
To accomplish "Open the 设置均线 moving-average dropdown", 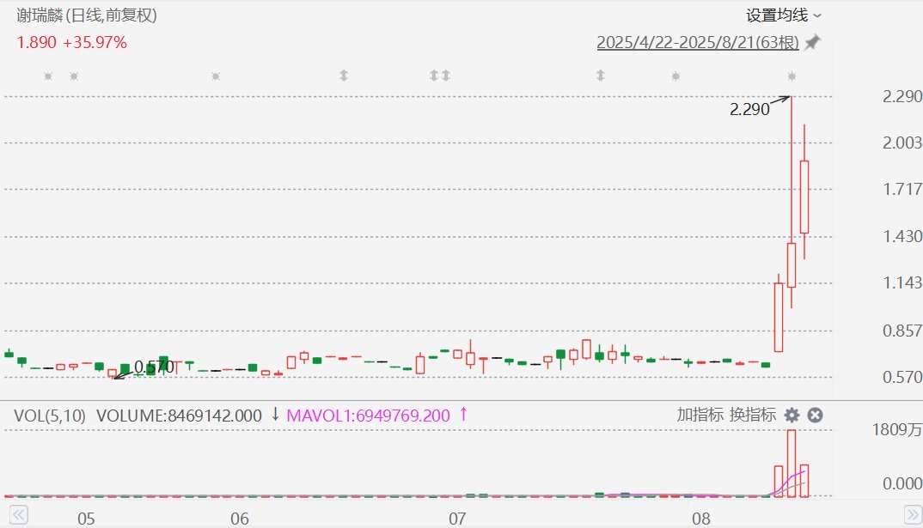I will click(783, 15).
